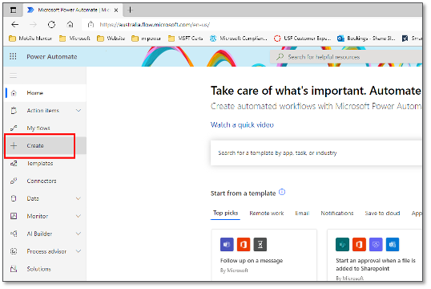431x289 pixels.
Task: Open a new browser tab with plus
Action: [x=131, y=10]
